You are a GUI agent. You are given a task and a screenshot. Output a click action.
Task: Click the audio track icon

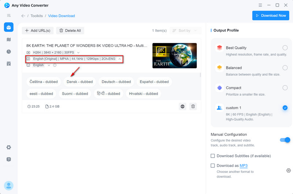(x=28, y=59)
